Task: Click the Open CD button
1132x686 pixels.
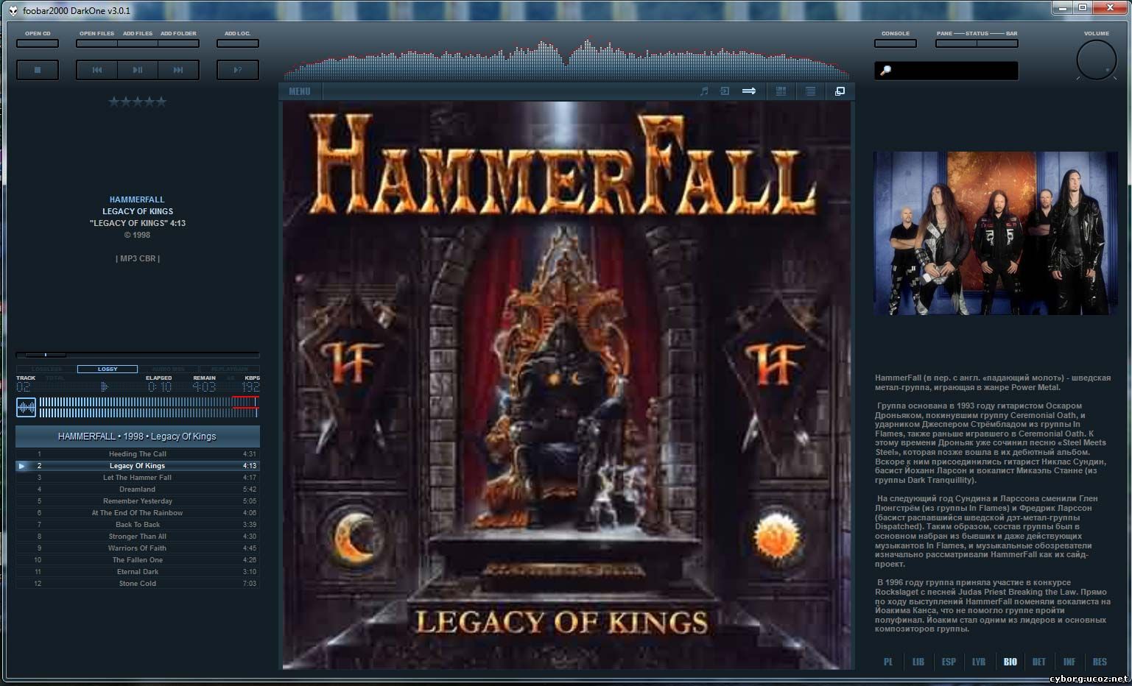Action: [x=38, y=43]
